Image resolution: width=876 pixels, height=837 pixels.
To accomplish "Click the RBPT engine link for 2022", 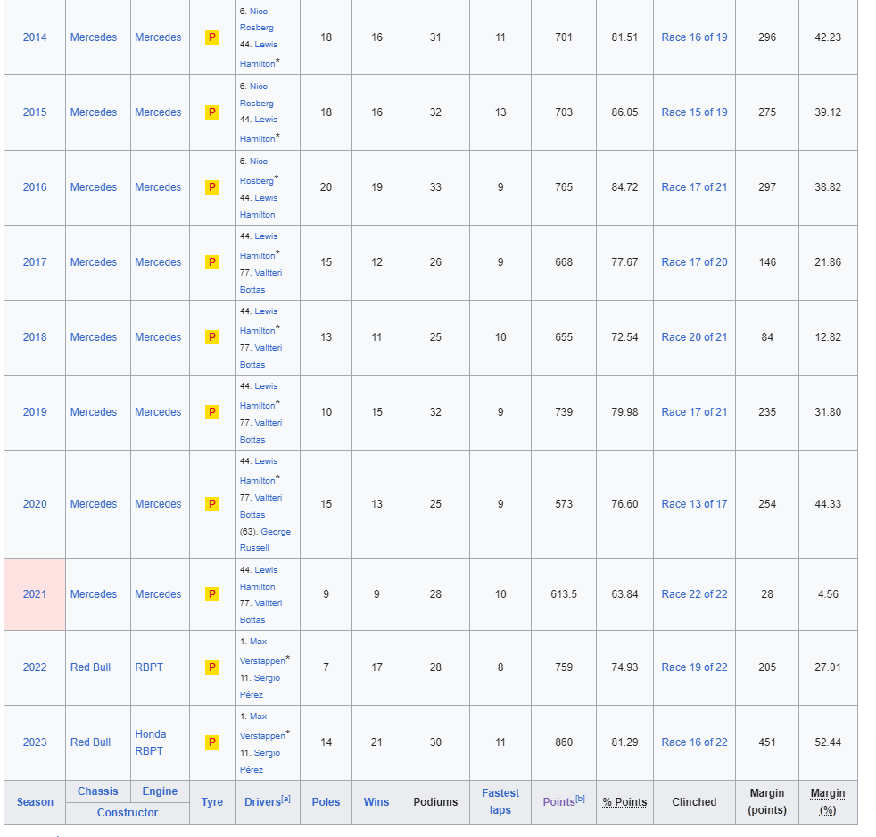I will pos(149,667).
